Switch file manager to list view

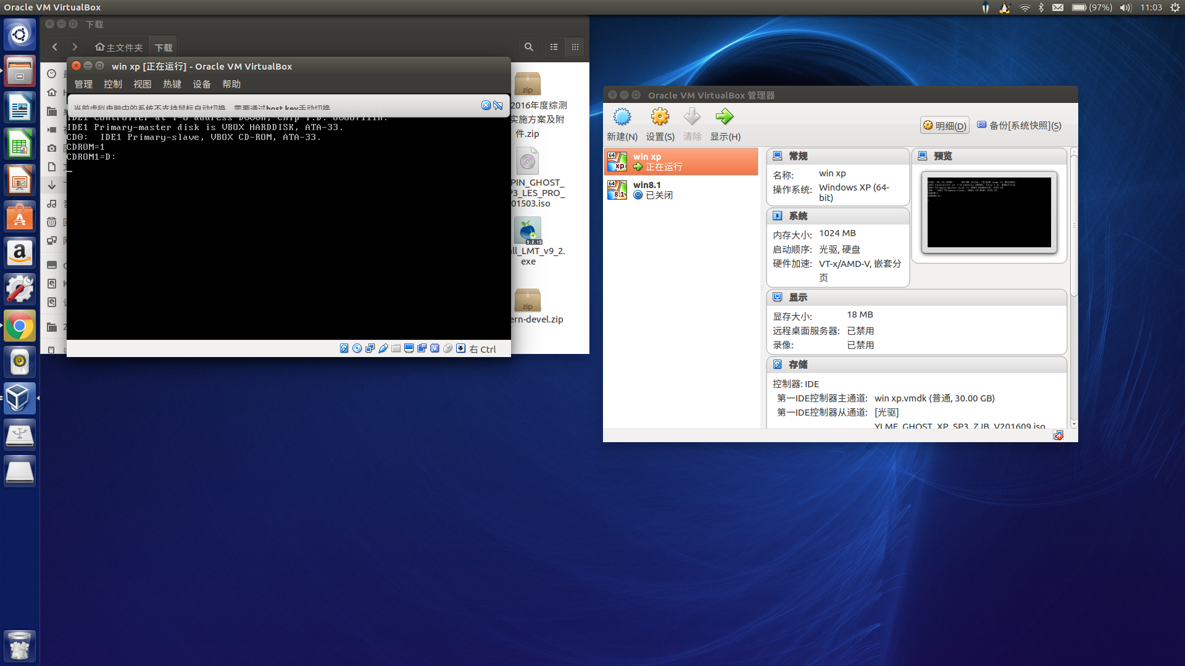point(554,47)
